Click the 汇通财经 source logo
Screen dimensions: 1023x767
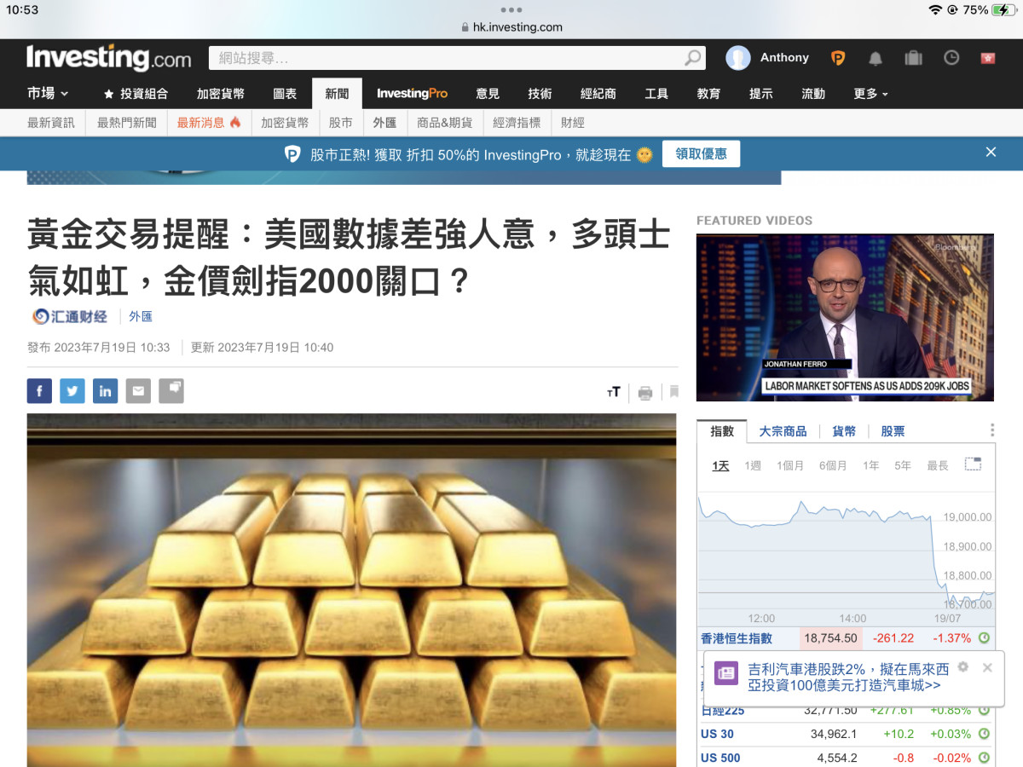pos(70,316)
